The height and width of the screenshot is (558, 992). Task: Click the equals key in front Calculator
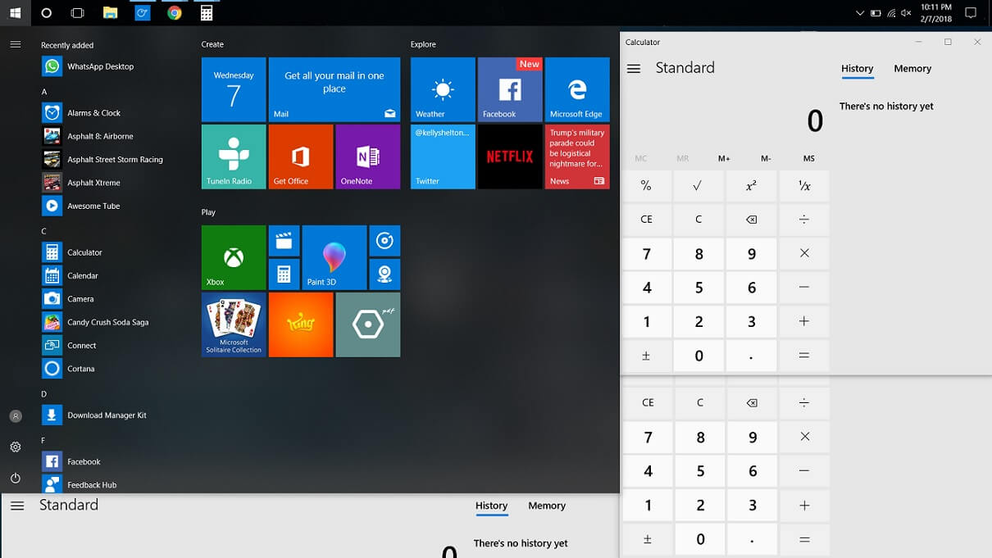(x=804, y=356)
